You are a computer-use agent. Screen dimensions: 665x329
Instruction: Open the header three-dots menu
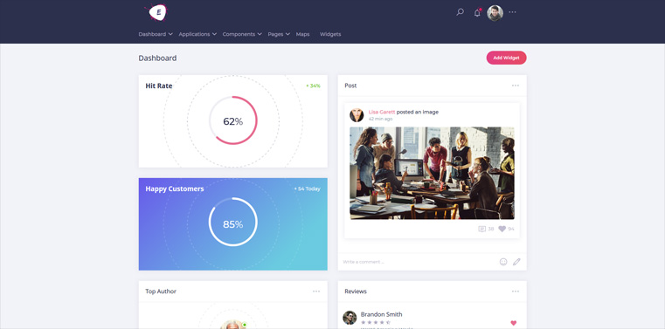(x=512, y=12)
